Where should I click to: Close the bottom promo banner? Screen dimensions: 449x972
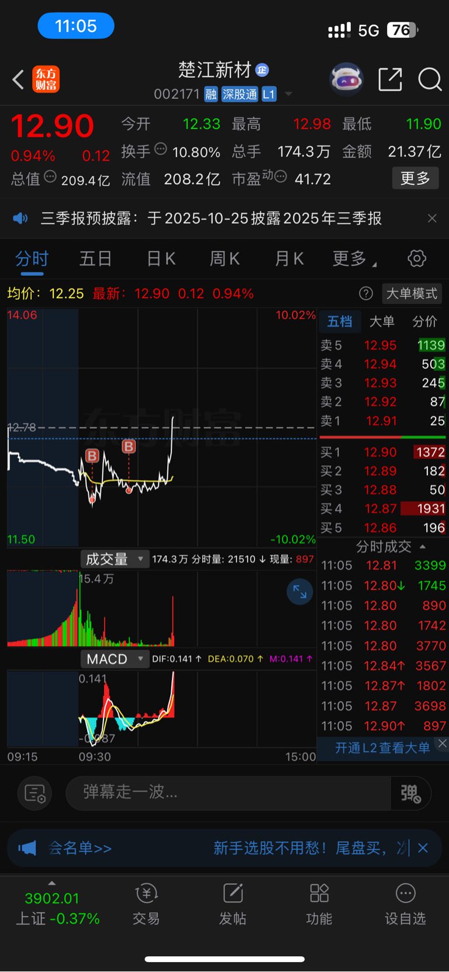423,848
